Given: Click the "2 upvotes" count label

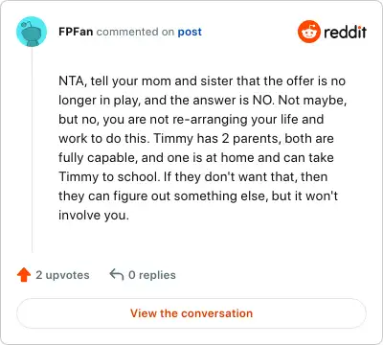Looking at the screenshot, I should coord(62,275).
